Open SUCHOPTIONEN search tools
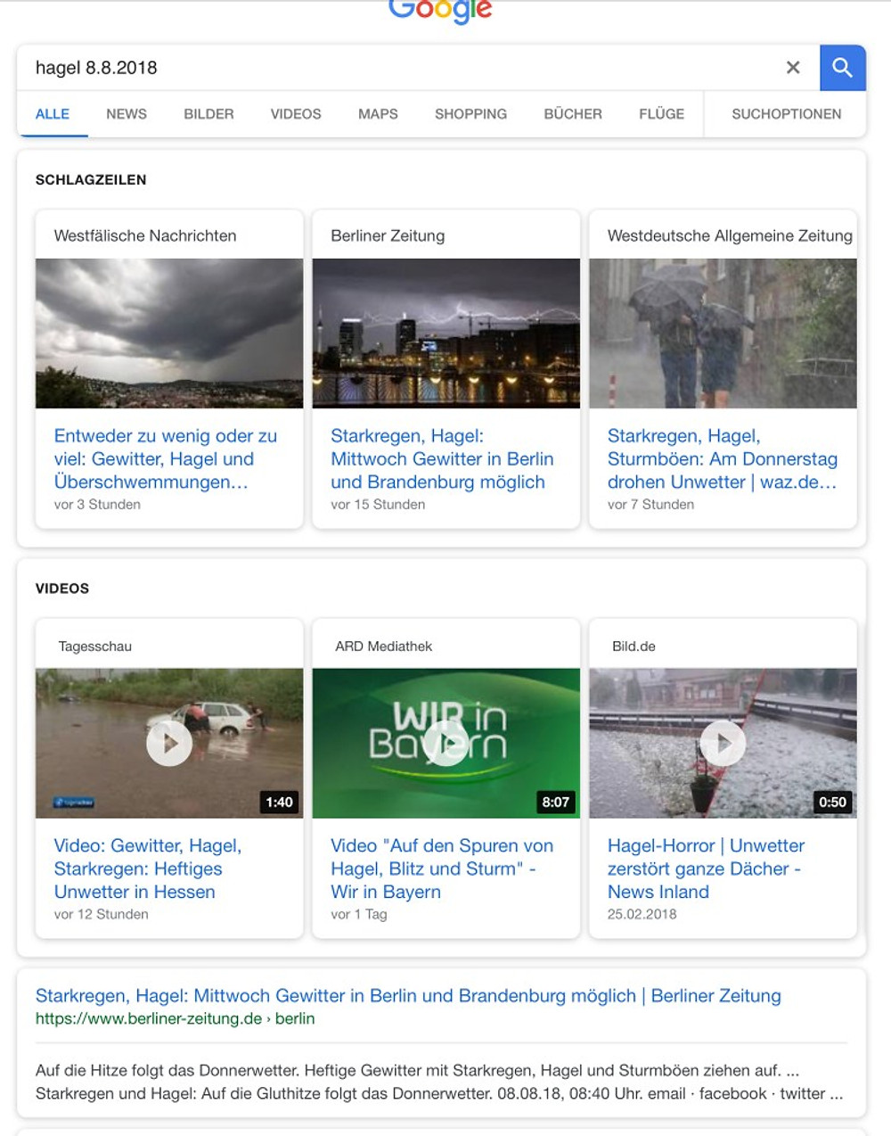Viewport: 891px width, 1136px height. 786,114
